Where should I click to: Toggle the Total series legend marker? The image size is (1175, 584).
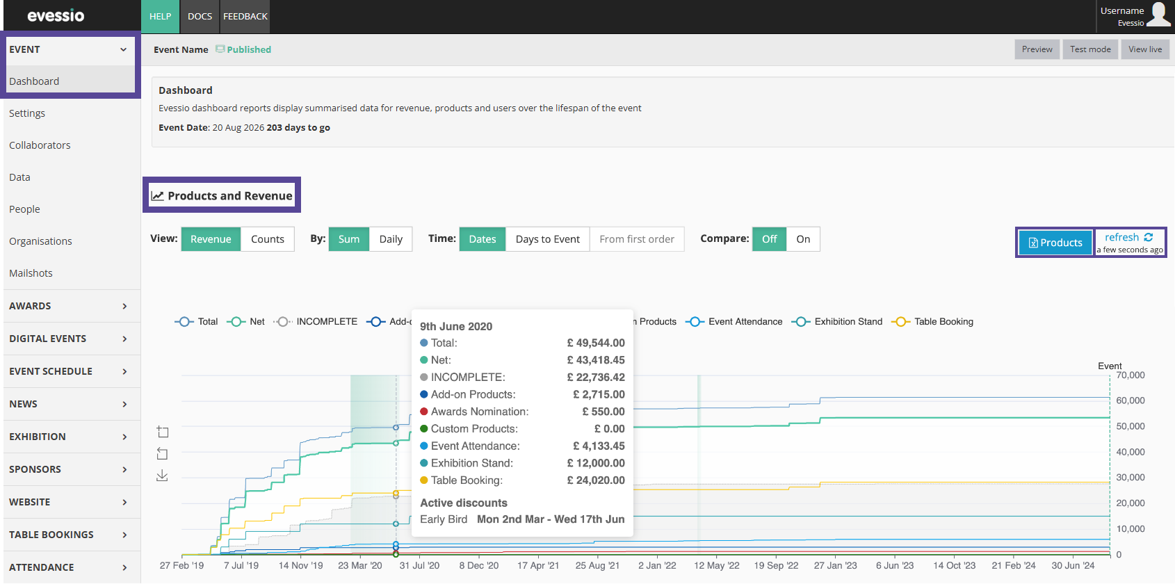pyautogui.click(x=184, y=322)
